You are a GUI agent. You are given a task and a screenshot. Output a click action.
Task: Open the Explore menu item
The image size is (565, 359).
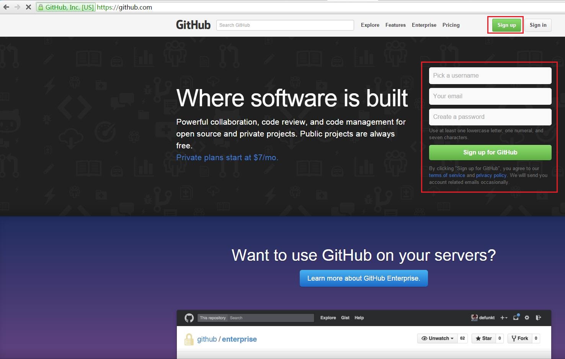click(370, 25)
